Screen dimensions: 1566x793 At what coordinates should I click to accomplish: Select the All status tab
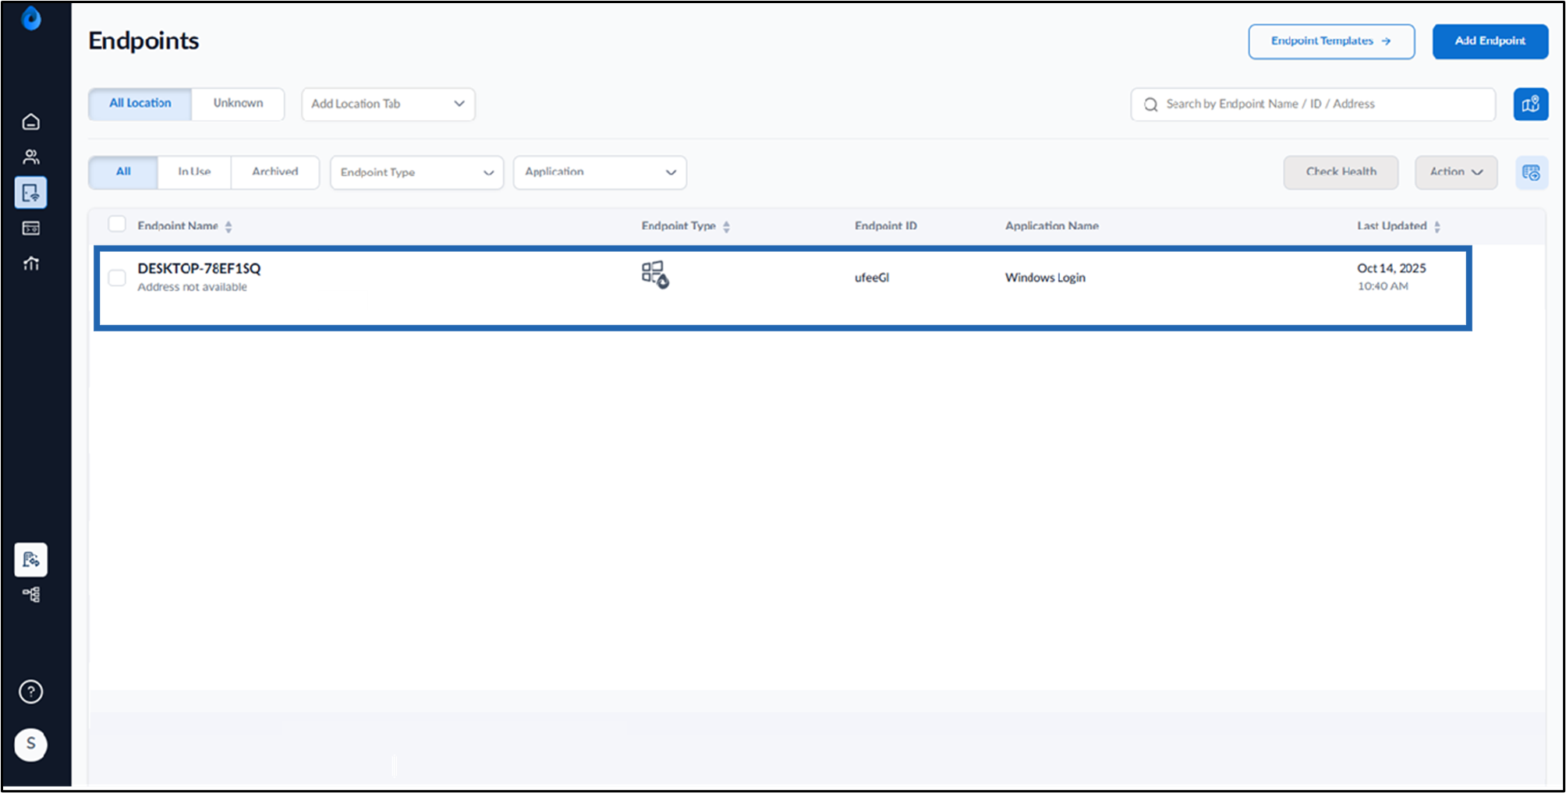[x=123, y=172]
